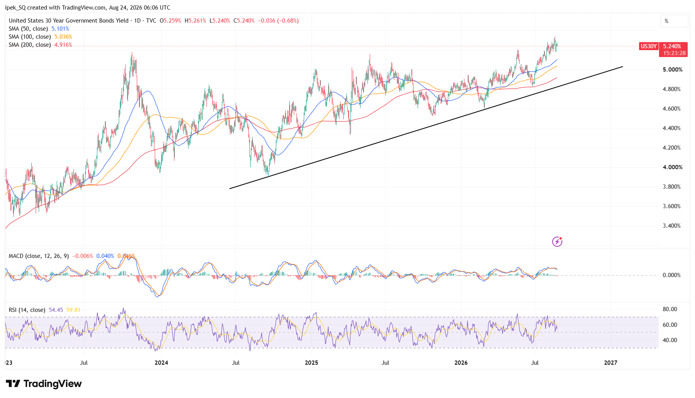
Task: Click the 5.000% price axis label
Action: [672, 70]
